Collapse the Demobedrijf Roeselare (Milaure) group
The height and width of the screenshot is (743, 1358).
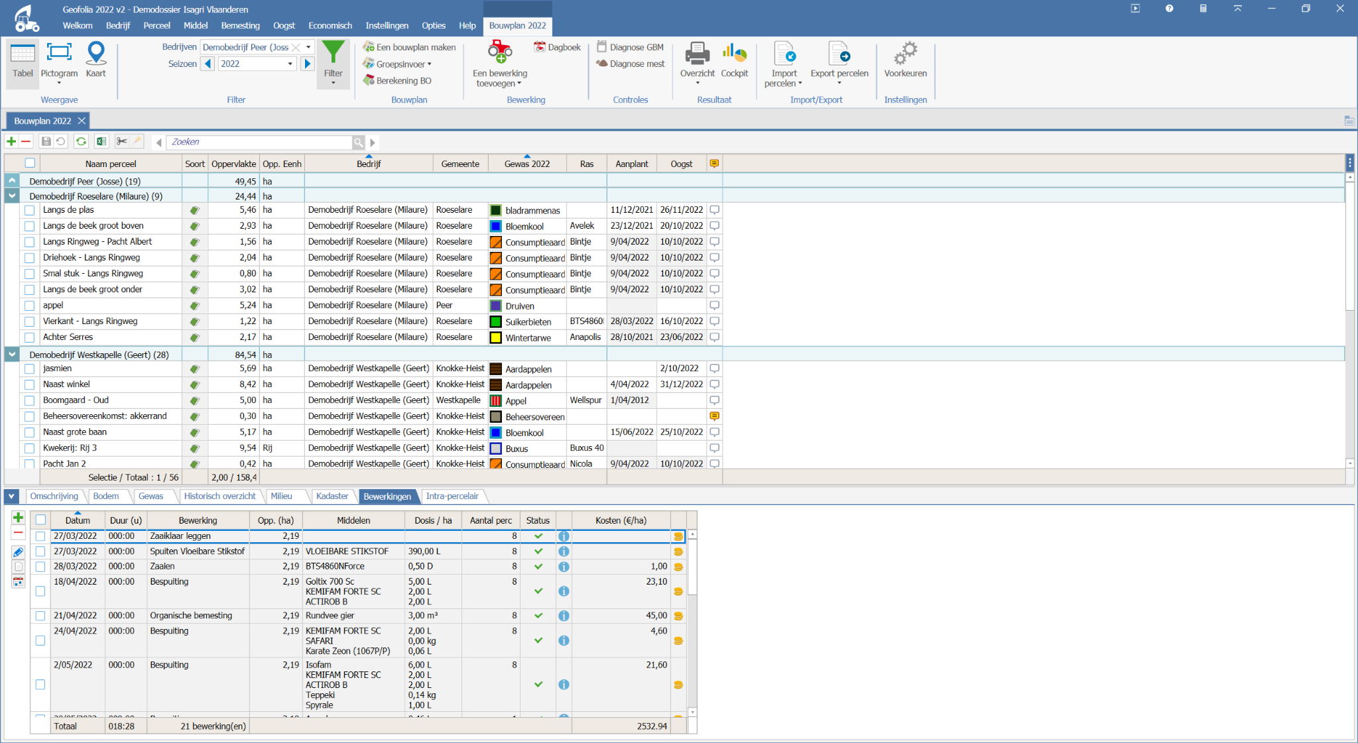point(12,196)
